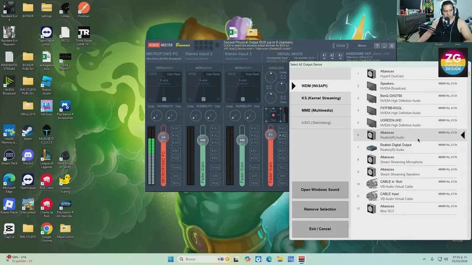The height and width of the screenshot is (265, 472).
Task: Select CABLE Input VB-Audio device
Action: click(405, 196)
